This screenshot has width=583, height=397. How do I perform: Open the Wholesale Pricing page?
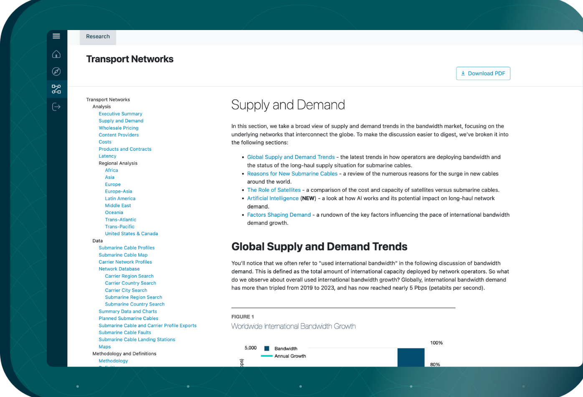pyautogui.click(x=119, y=127)
